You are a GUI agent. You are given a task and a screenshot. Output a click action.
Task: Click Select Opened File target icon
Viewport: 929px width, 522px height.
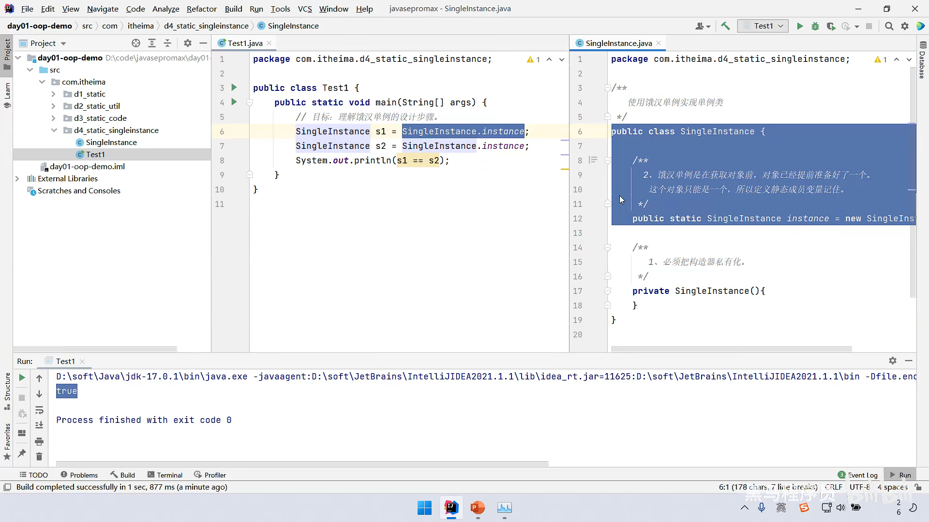(x=136, y=43)
